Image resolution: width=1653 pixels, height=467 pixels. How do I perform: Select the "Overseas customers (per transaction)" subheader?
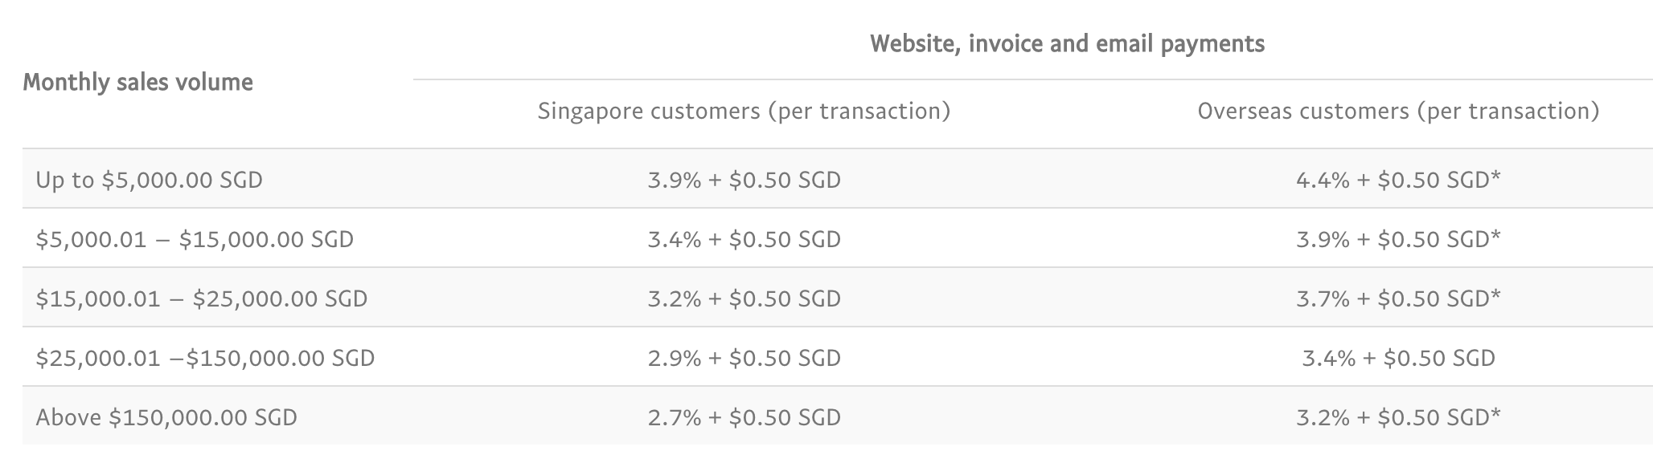click(1398, 111)
